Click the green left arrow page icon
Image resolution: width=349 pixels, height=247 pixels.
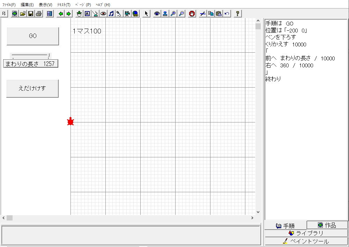61,14
